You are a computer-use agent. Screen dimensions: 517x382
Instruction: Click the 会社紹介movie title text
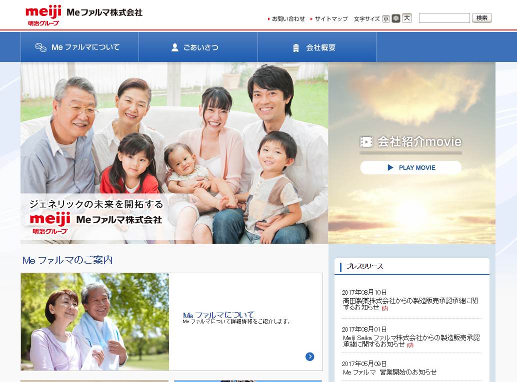tap(419, 142)
